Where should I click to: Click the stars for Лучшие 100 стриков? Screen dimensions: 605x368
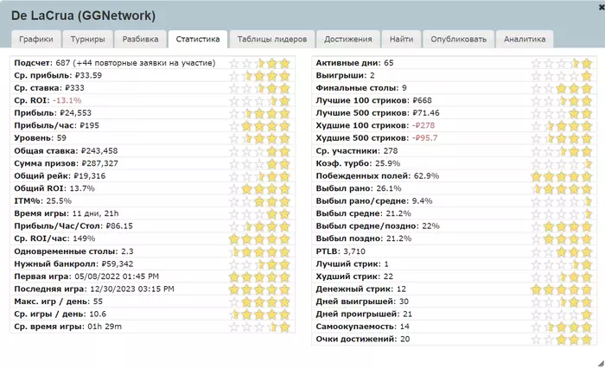[x=562, y=101]
